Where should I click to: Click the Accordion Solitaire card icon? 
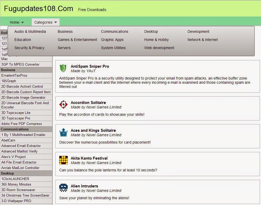tap(63, 104)
